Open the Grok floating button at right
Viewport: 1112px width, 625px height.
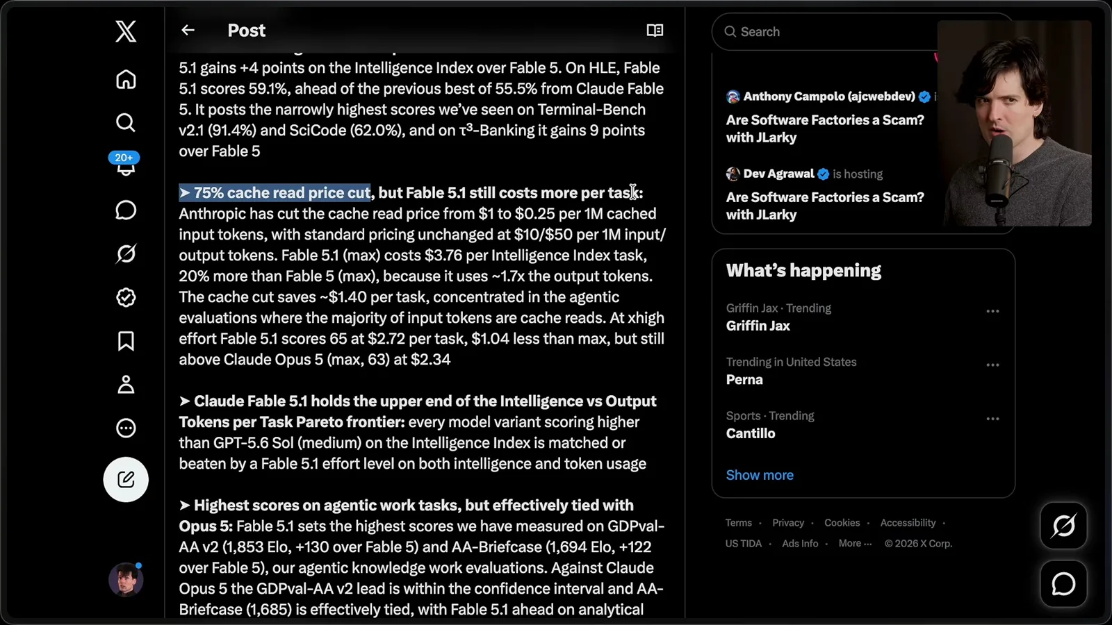click(x=1063, y=526)
